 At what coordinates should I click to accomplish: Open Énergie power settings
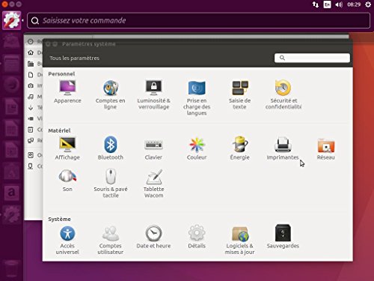239,148
